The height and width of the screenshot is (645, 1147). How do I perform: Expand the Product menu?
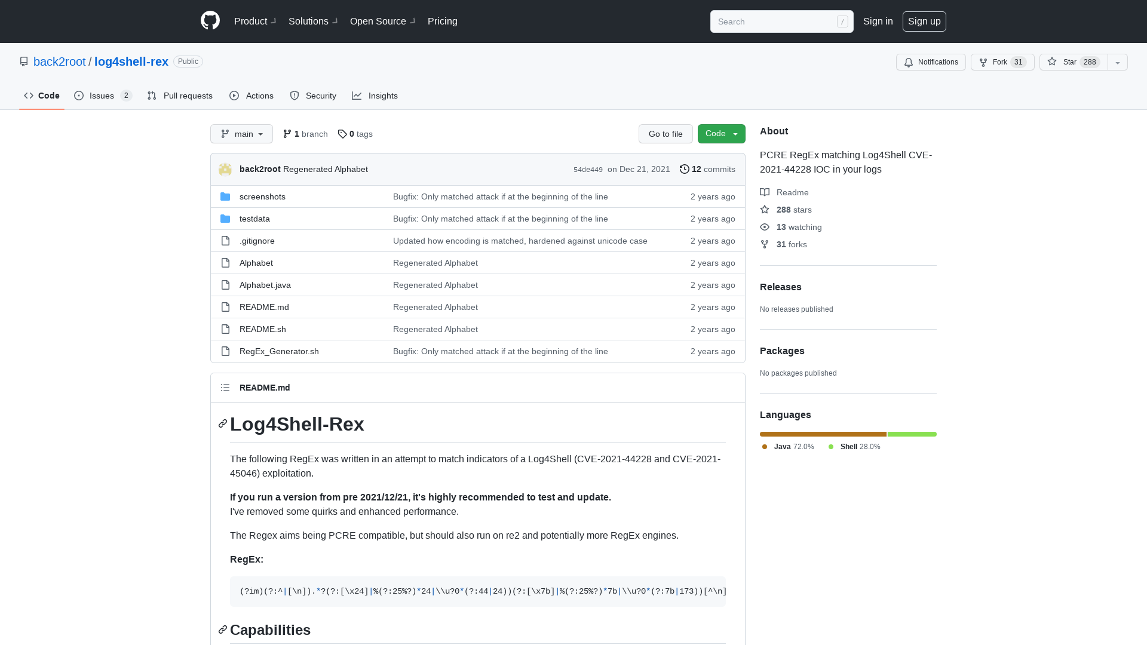point(255,21)
